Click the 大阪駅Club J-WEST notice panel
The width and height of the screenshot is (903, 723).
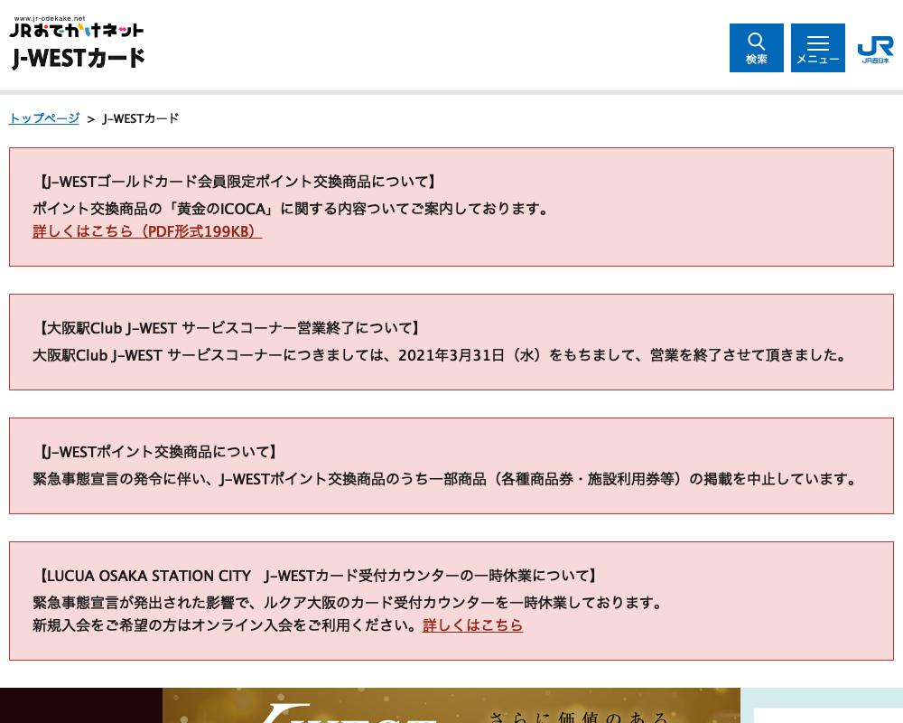(x=451, y=342)
